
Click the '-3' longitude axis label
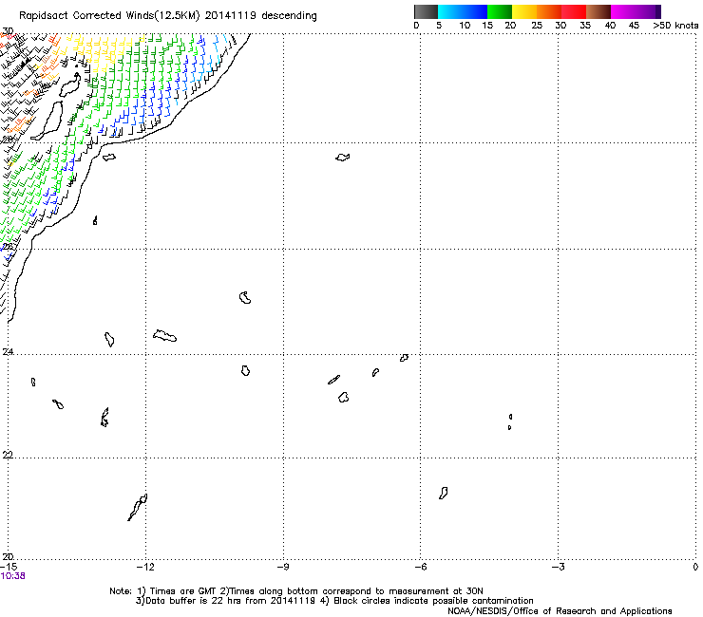(558, 567)
